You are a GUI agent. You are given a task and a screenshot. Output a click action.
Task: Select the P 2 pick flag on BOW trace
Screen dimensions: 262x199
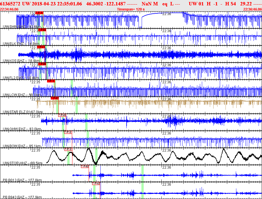tap(68, 132)
